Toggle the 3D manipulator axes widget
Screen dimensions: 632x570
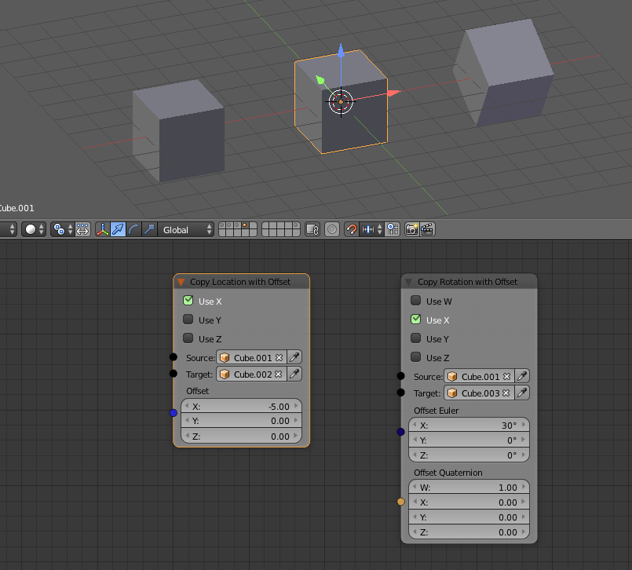point(103,230)
